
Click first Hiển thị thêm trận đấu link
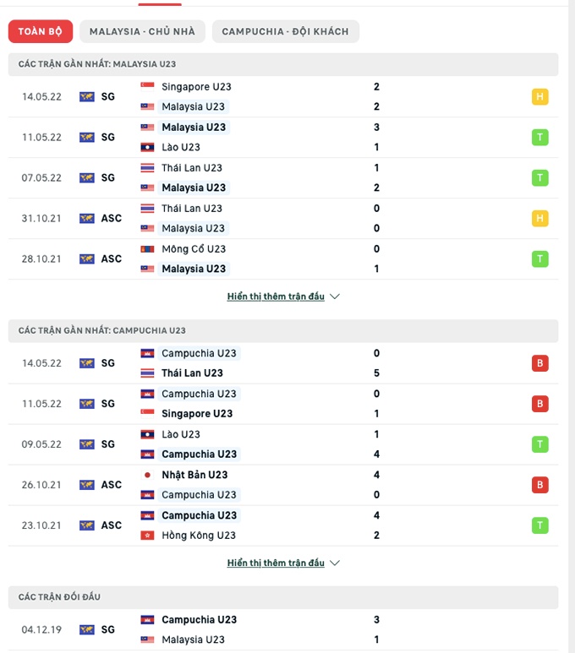276,297
